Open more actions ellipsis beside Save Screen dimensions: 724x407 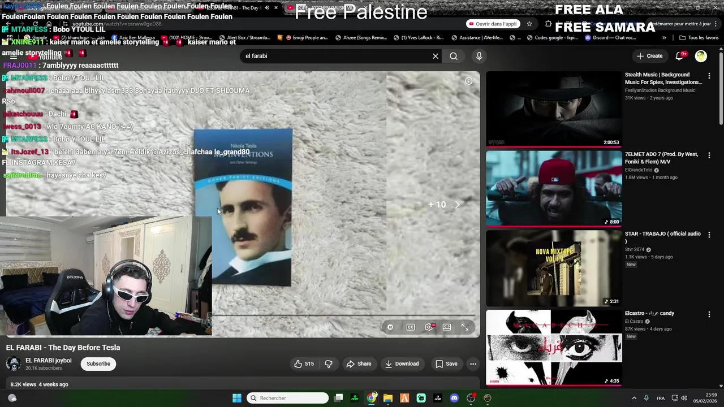(x=473, y=364)
